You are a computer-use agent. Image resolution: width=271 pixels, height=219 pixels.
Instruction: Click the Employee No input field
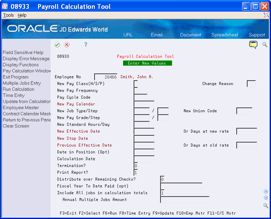pyautogui.click(x=106, y=77)
